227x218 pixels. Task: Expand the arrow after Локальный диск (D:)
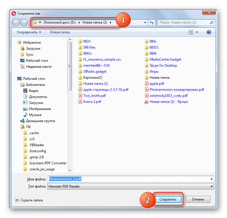point(79,23)
